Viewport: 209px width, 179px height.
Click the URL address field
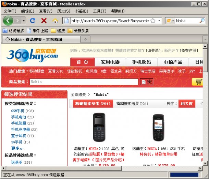tap(110, 21)
